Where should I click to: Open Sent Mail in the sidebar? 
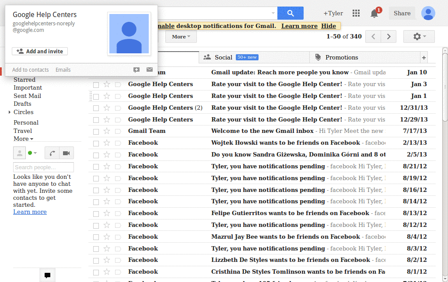pos(28,96)
